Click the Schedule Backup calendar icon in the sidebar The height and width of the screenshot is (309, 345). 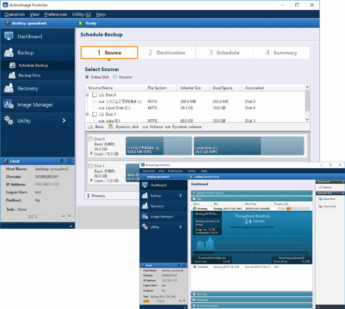12,65
